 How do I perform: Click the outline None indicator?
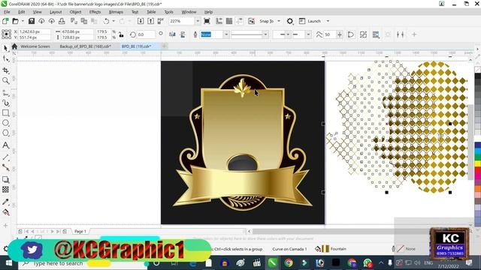click(404, 249)
